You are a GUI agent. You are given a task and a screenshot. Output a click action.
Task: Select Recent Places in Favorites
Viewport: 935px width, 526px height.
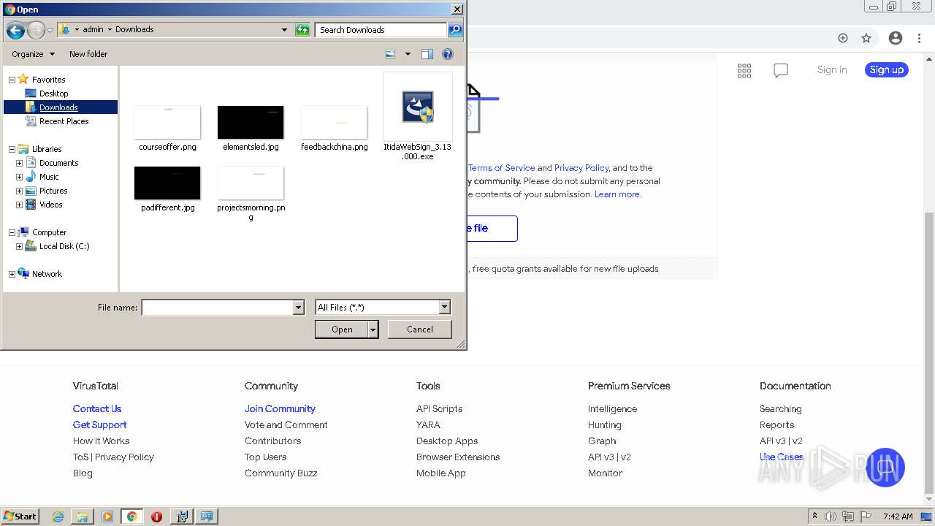(x=64, y=121)
